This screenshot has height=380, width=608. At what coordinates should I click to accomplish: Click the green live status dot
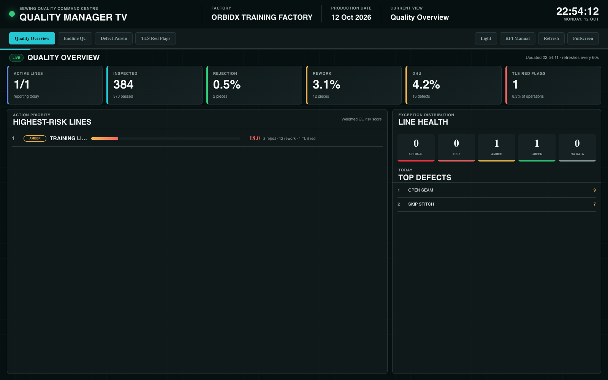coord(12,14)
